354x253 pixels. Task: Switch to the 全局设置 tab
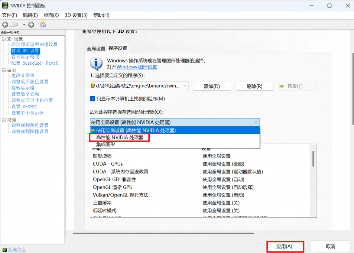(96, 49)
